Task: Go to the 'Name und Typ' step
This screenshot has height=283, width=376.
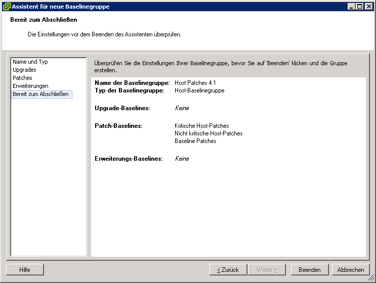Action: 30,62
